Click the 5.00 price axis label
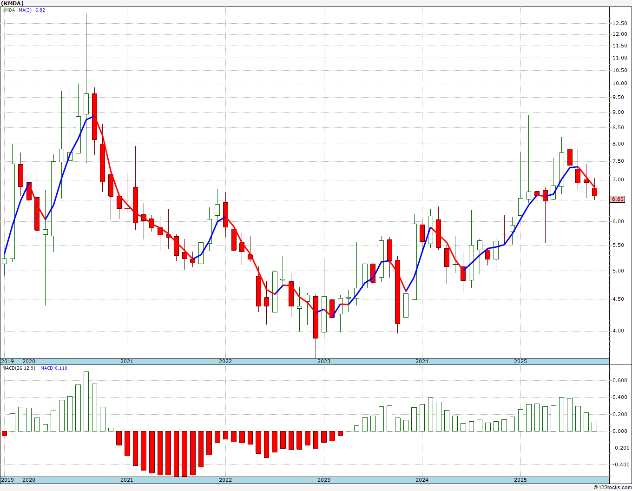 point(619,271)
